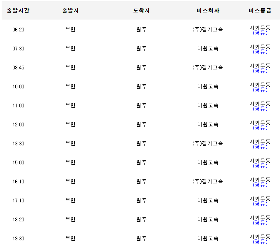Click 원주 destination in the 19:30 row
280x249 pixels.
pos(141,239)
